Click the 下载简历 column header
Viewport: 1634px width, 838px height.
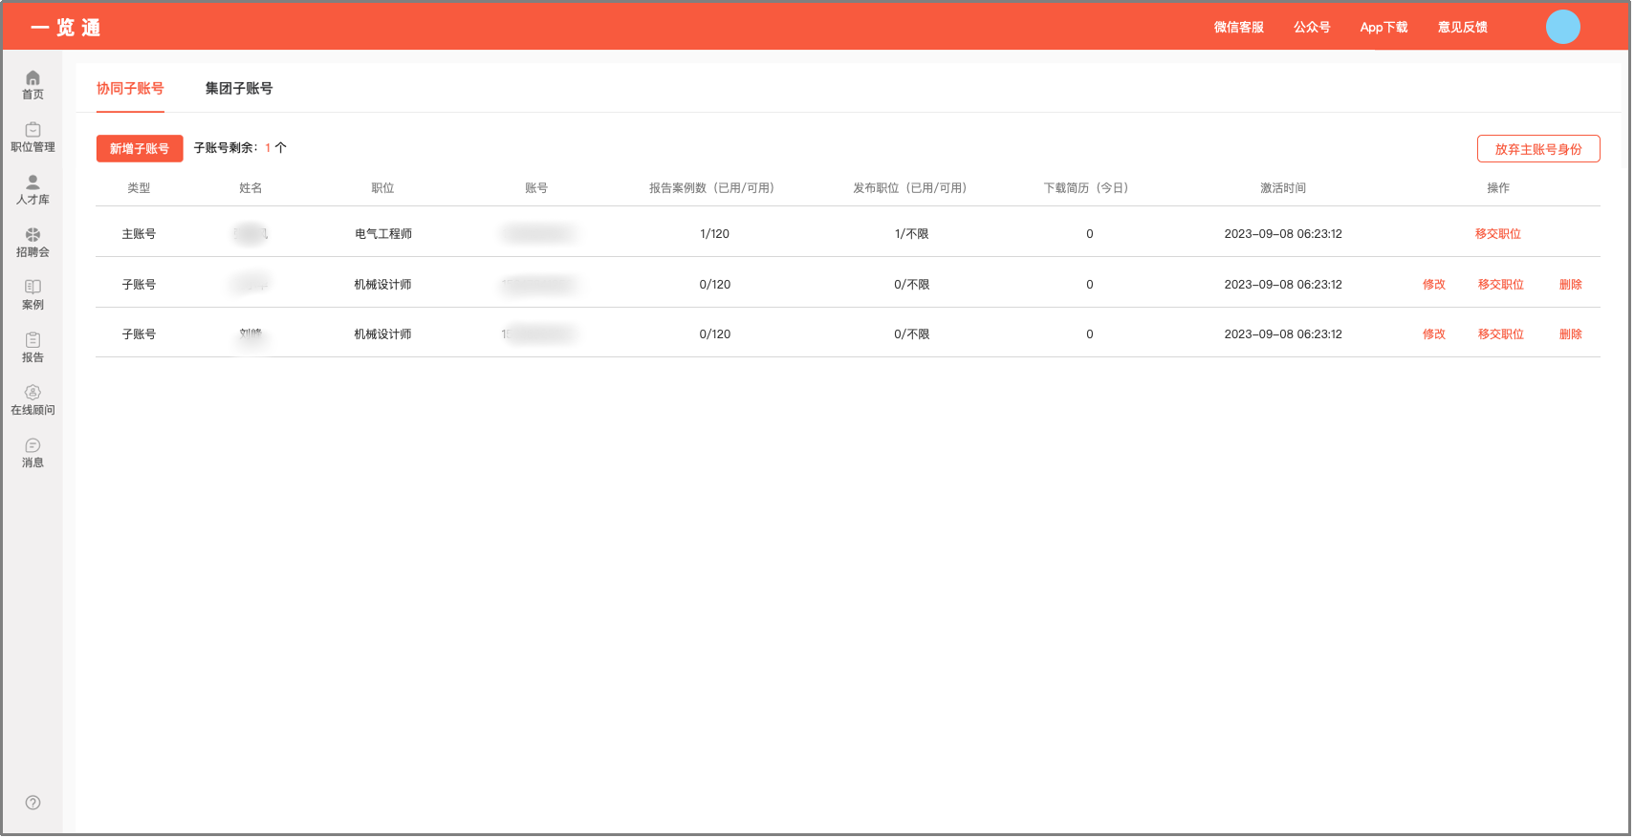pos(1086,188)
